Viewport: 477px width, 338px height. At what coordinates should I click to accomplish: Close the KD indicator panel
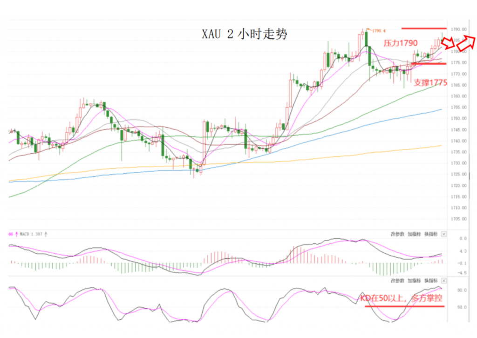point(444,281)
